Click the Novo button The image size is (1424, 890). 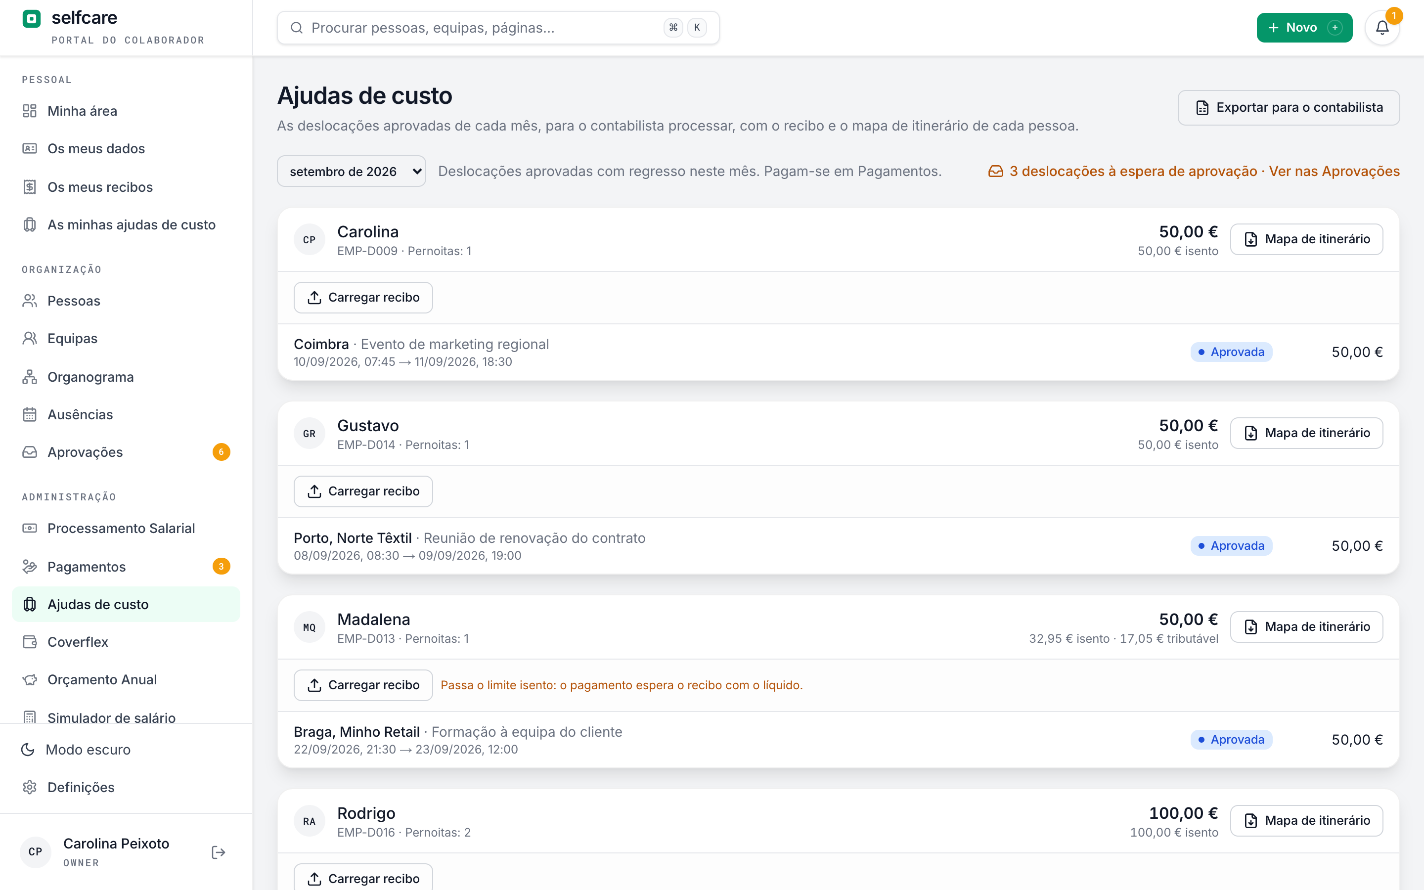1304,28
